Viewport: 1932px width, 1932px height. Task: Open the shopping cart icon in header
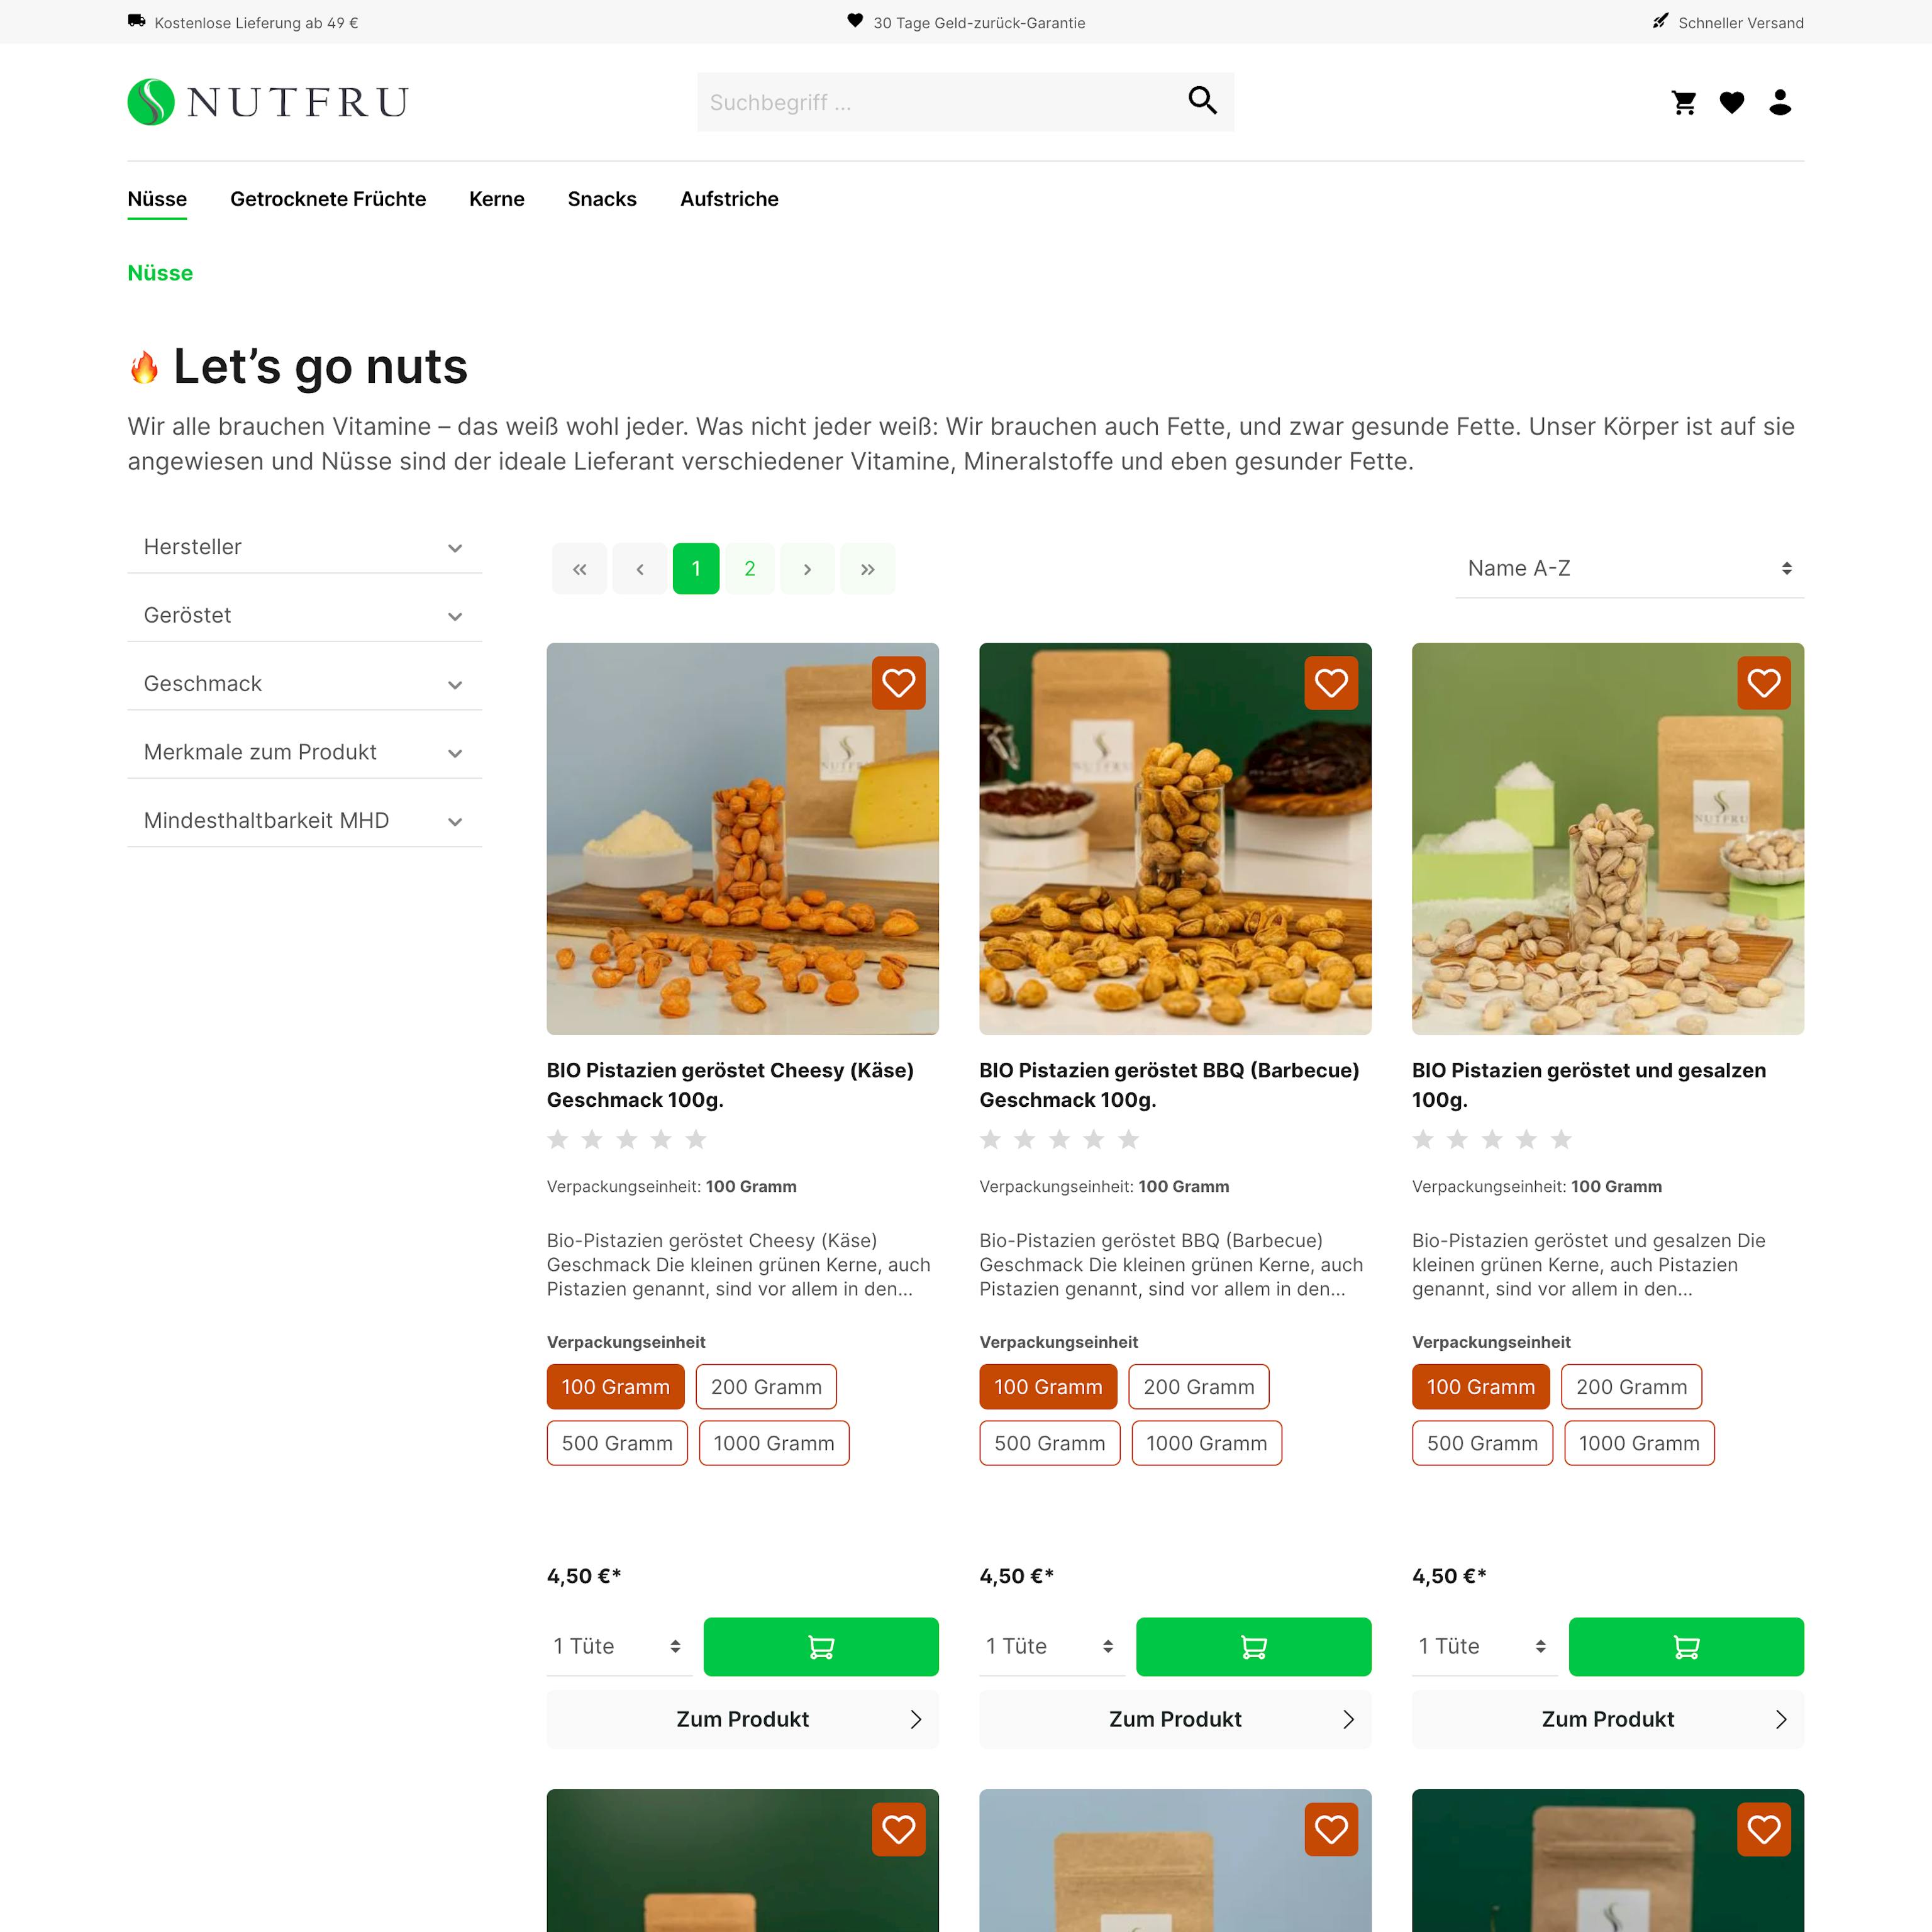point(1684,102)
